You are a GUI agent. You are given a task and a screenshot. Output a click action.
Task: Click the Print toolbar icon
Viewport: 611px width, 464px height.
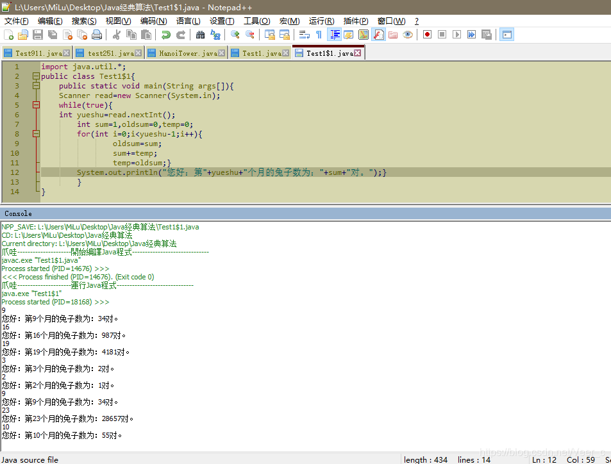coord(97,35)
